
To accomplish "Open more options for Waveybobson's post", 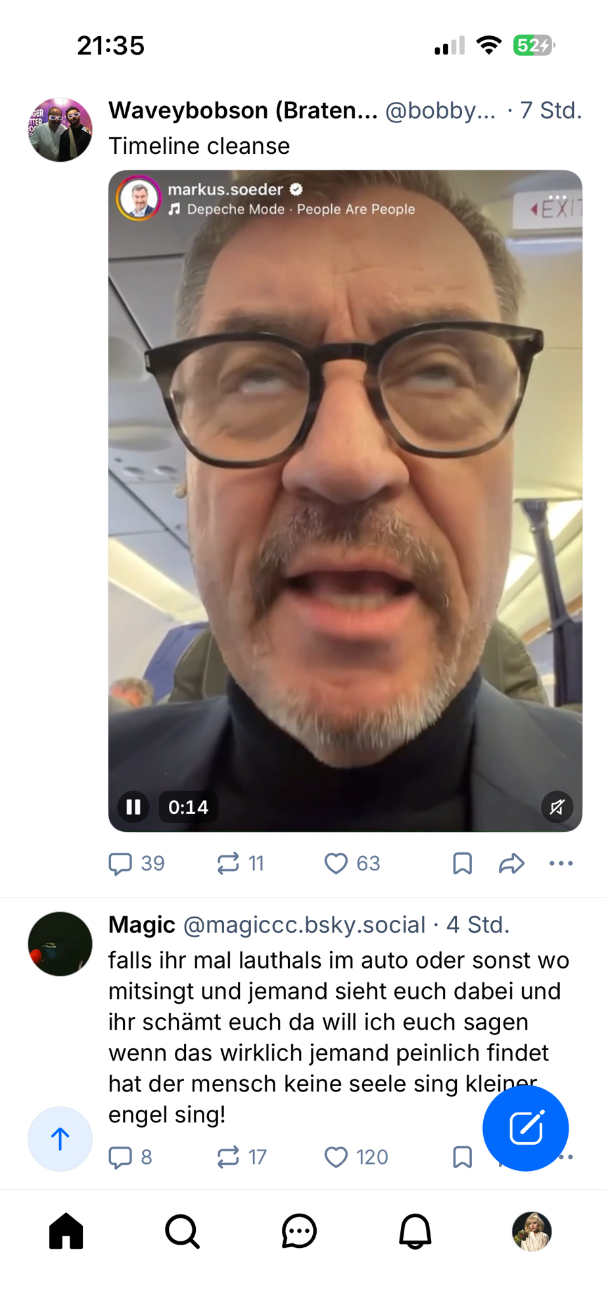I will coord(561,863).
